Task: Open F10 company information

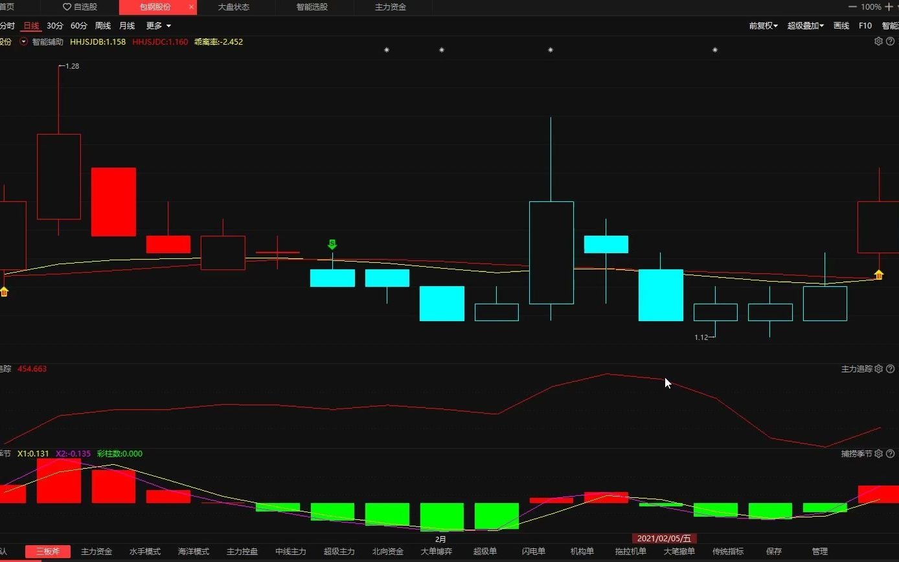Action: [865, 26]
